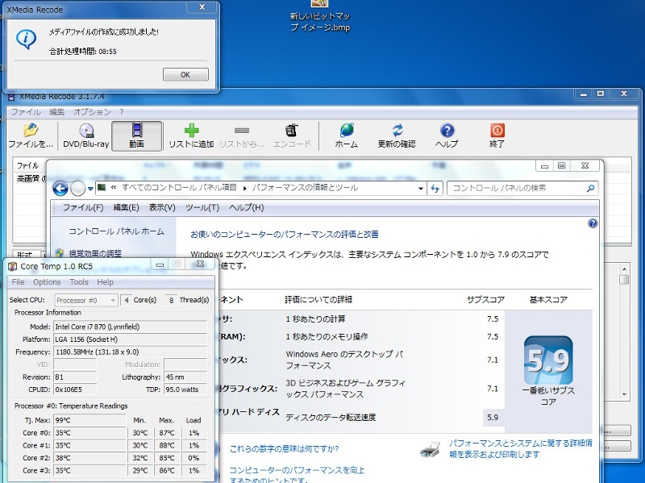Viewport: 645px width, 483px height.
Task: Expand the Select CPU Processor #0 dropdown
Action: tap(86, 300)
